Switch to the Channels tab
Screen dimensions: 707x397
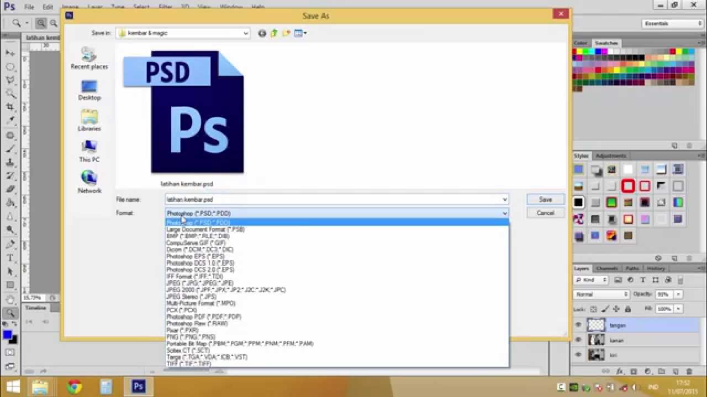(607, 269)
